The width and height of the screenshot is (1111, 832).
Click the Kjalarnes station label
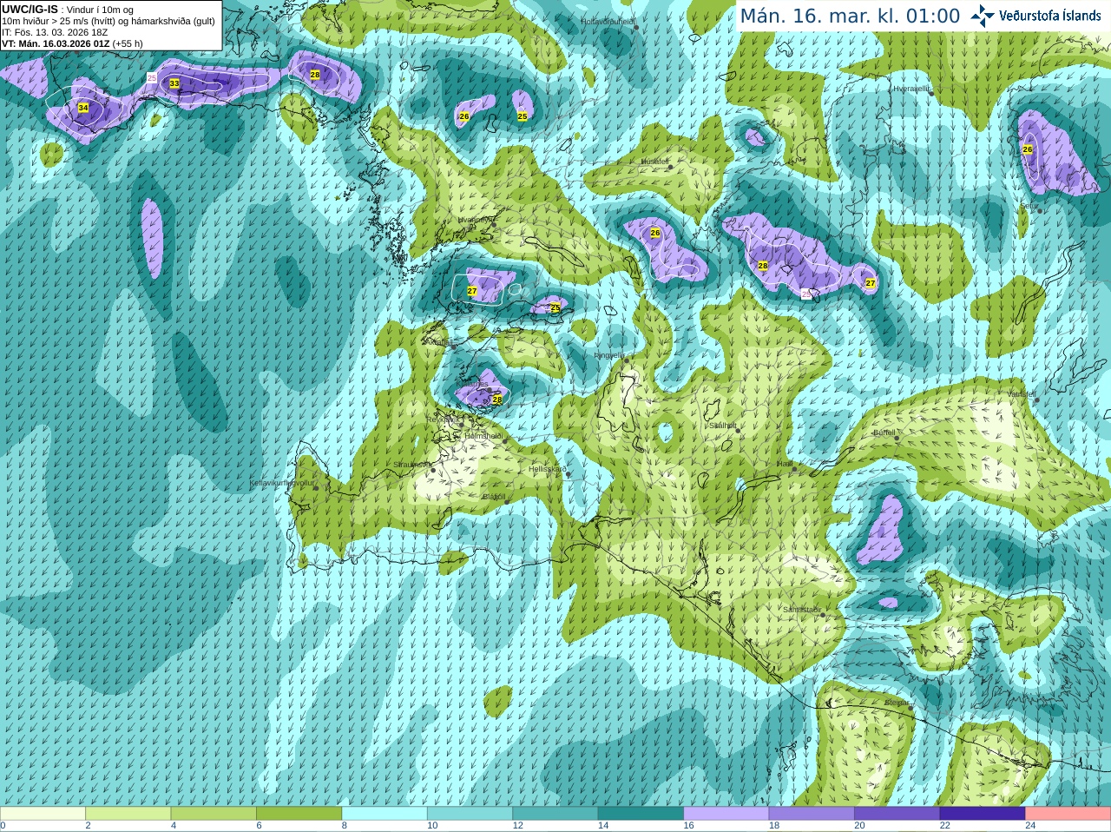474,383
